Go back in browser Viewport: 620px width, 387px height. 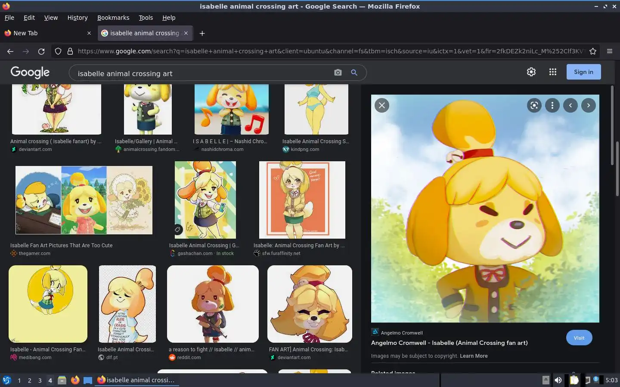click(10, 51)
